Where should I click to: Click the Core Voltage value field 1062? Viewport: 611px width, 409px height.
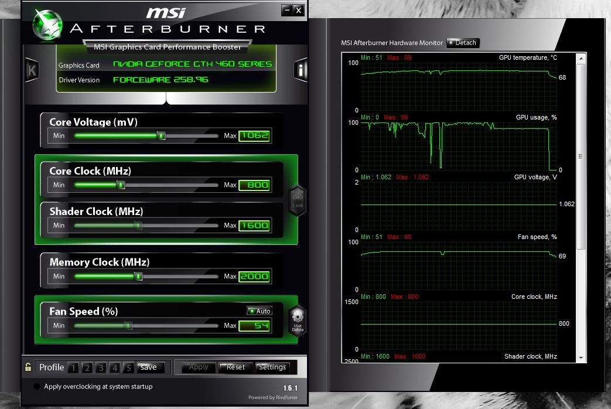click(254, 135)
